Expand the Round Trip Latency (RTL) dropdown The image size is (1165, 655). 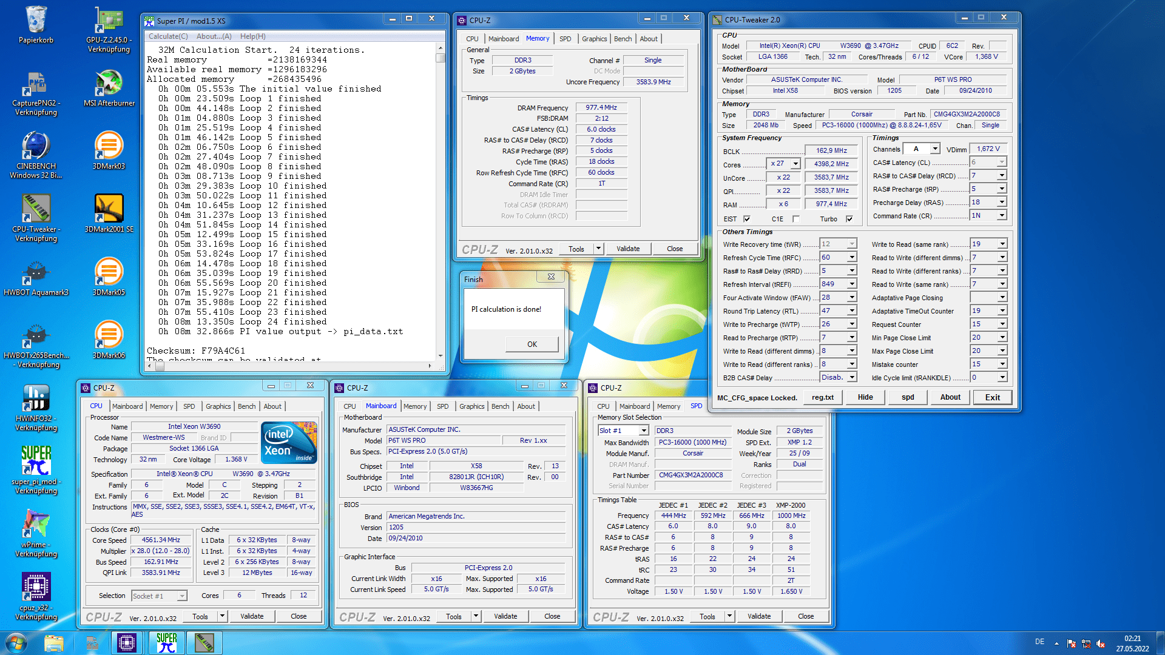pos(852,311)
